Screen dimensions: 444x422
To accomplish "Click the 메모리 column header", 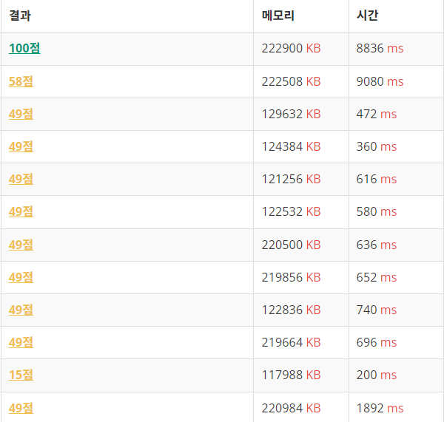I will [x=301, y=16].
